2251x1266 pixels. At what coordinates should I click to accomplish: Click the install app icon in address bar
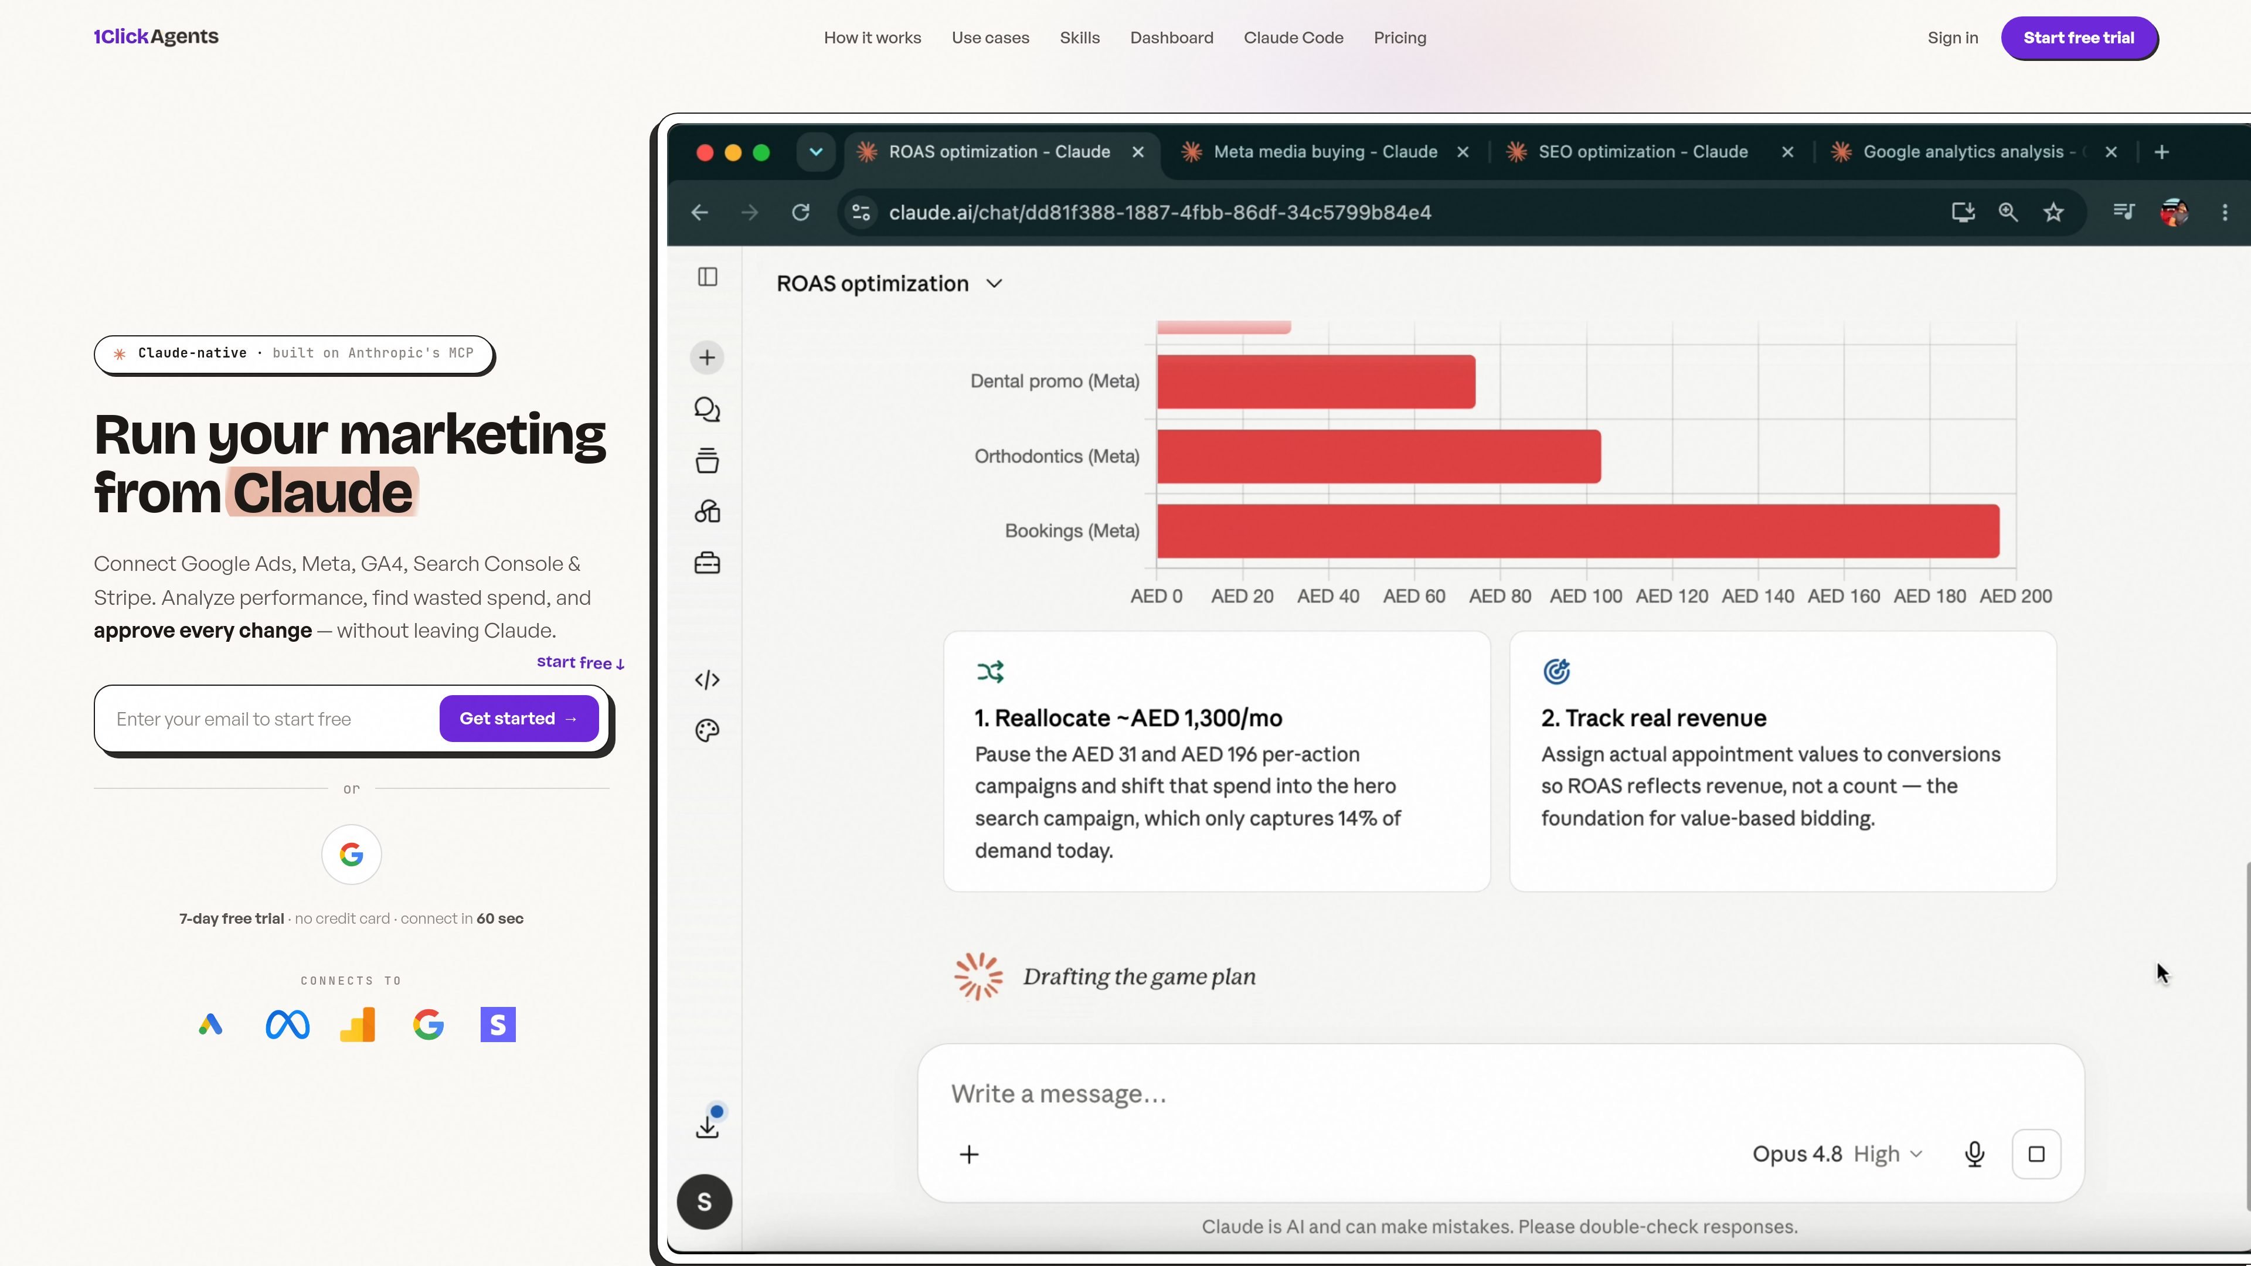pyautogui.click(x=1964, y=212)
